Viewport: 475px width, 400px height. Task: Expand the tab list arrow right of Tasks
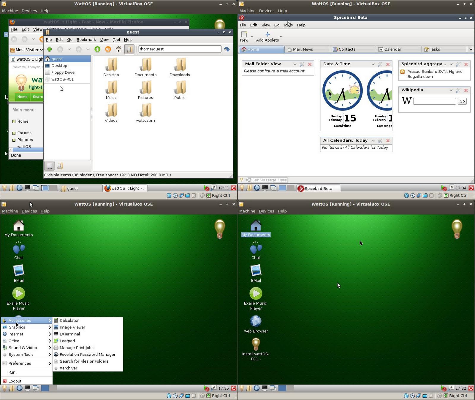[471, 50]
